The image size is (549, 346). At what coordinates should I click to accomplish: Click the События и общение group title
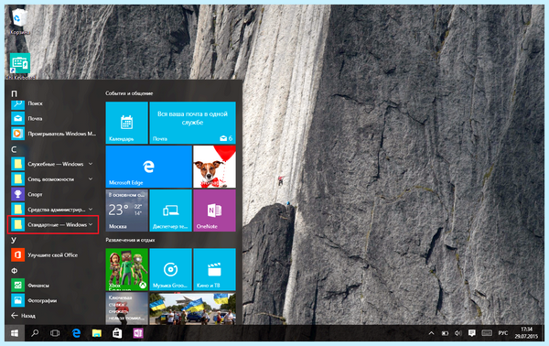coord(129,93)
